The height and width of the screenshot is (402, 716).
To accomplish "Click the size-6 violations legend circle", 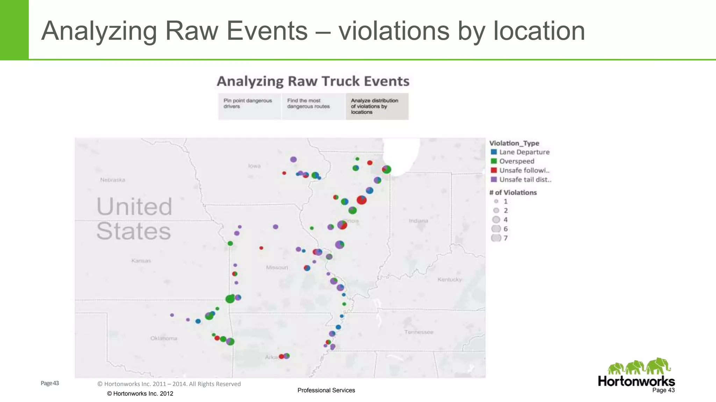I will 496,229.
